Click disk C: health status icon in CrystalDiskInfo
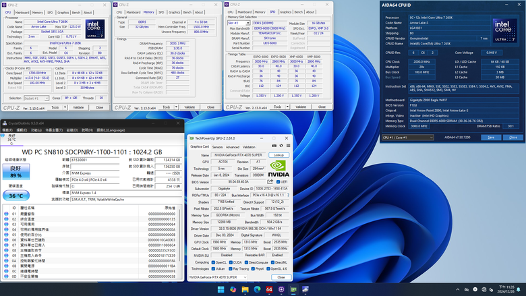 [3, 136]
